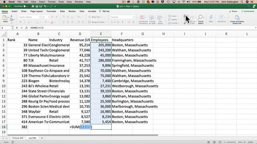Click the zoom out minus button
The width and height of the screenshot is (257, 144).
point(225,142)
